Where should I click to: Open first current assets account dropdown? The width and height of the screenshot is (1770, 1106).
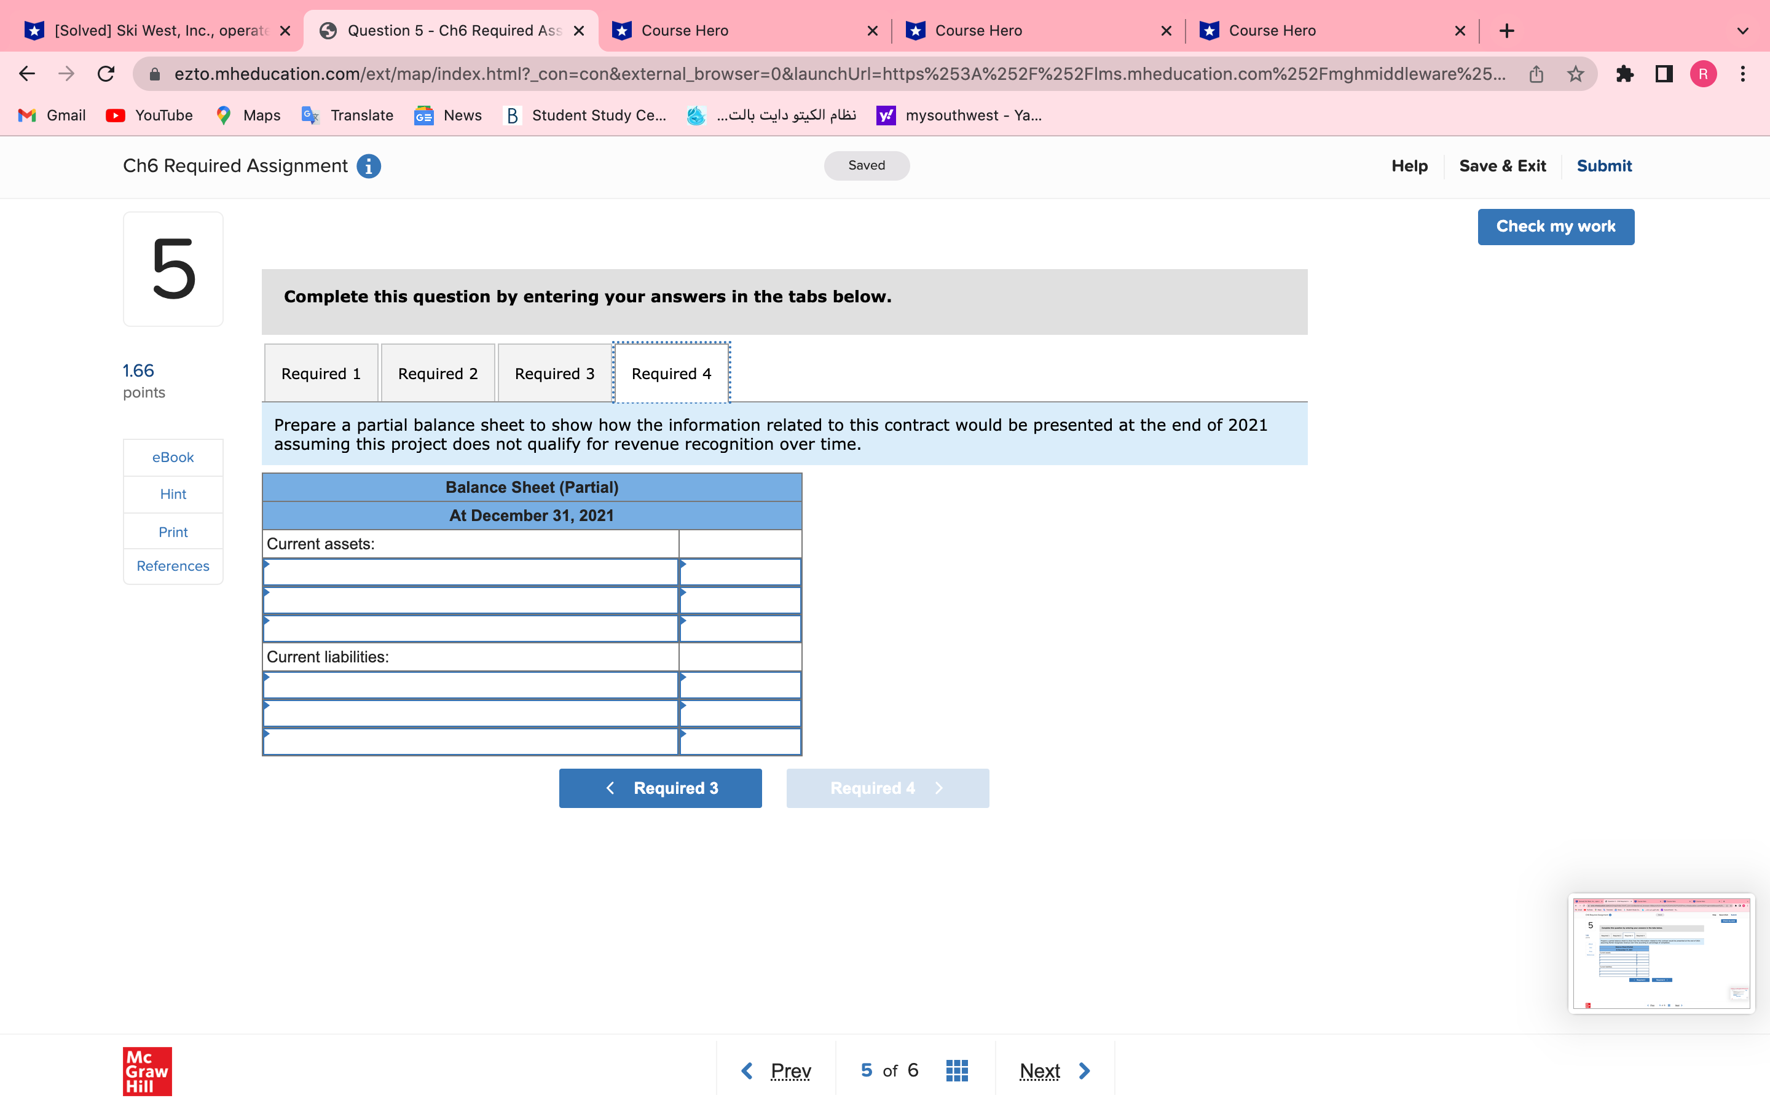click(470, 572)
